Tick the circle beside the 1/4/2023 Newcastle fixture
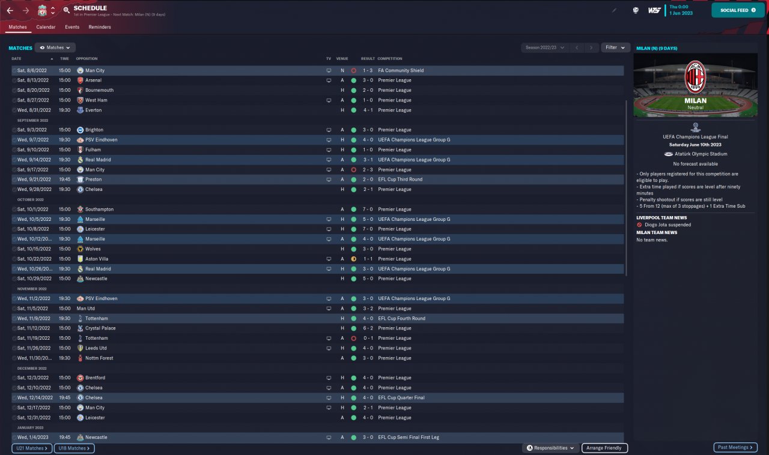This screenshot has width=769, height=455. pos(14,438)
